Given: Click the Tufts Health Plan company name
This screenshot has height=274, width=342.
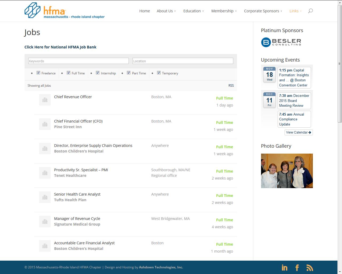Looking at the screenshot, I should pyautogui.click(x=70, y=200).
